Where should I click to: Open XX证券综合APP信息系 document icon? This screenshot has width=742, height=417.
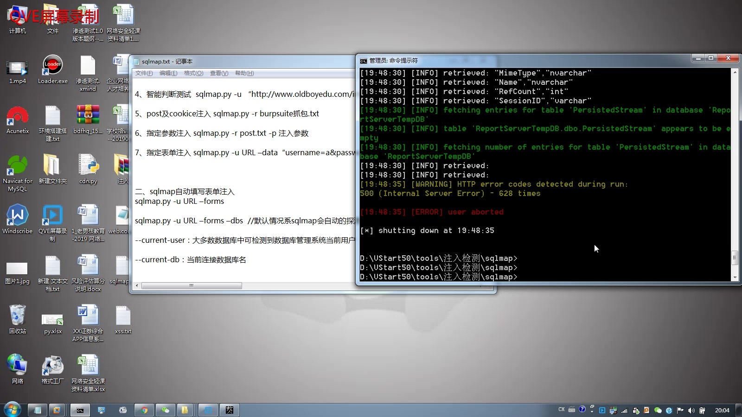(x=88, y=323)
